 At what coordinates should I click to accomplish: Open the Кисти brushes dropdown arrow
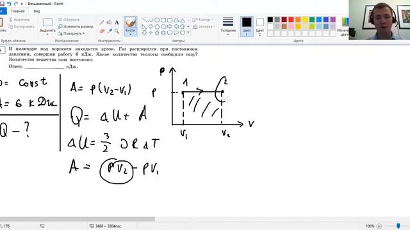(130, 34)
